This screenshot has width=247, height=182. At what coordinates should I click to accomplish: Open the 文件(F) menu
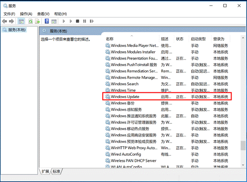(x=9, y=14)
